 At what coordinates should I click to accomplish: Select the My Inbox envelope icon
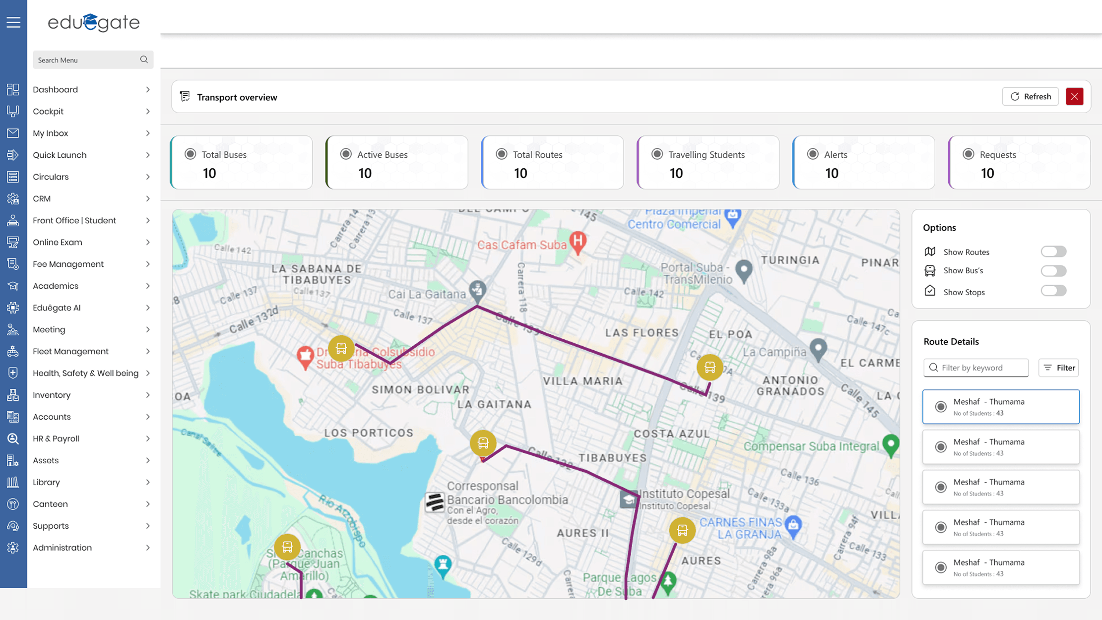13,133
